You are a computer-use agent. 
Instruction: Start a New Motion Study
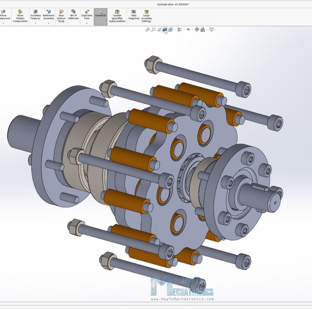tap(61, 16)
